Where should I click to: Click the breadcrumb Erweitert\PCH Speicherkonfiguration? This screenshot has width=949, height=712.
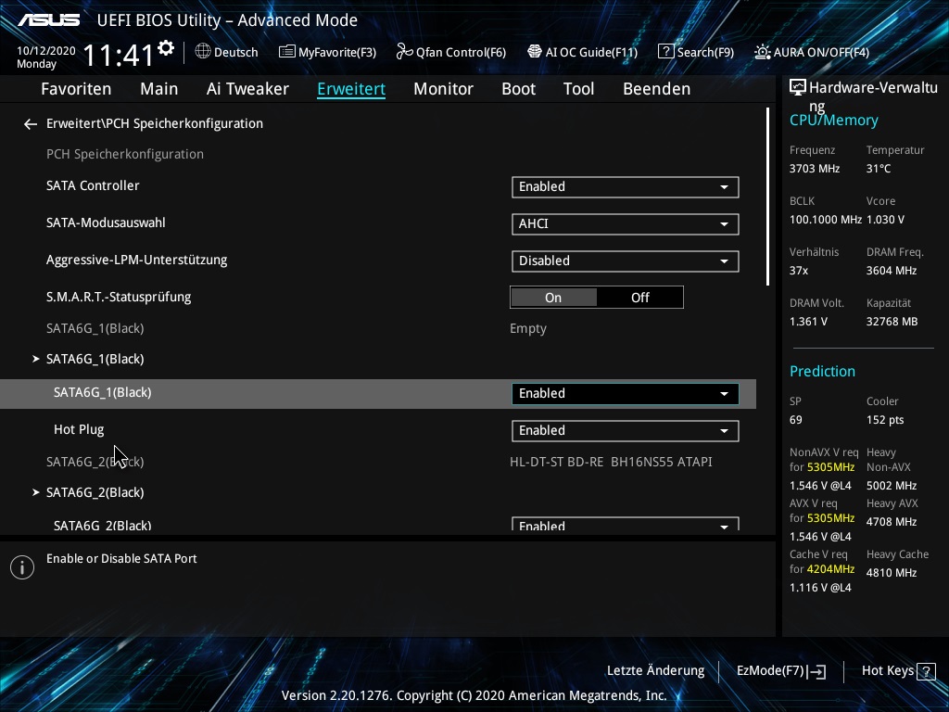coord(155,123)
